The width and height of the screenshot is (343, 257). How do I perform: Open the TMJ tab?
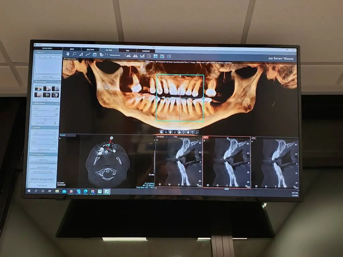[128, 51]
